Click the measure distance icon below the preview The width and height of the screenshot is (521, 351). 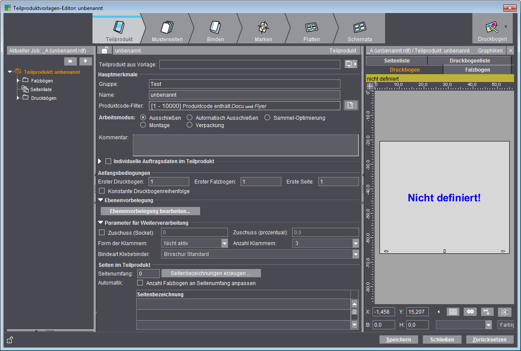[x=487, y=312]
